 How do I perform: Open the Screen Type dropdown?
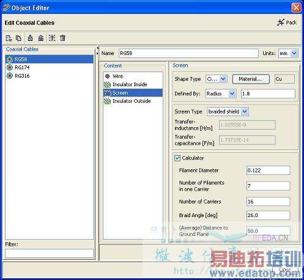pyautogui.click(x=245, y=112)
